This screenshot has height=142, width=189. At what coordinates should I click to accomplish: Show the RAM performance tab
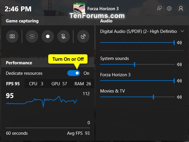click(x=83, y=84)
